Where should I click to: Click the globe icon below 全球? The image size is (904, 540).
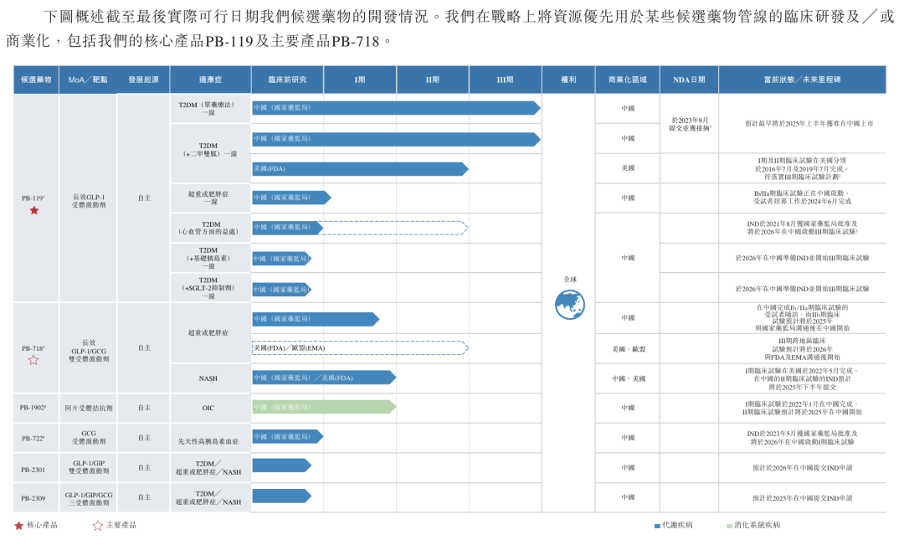[x=570, y=305]
